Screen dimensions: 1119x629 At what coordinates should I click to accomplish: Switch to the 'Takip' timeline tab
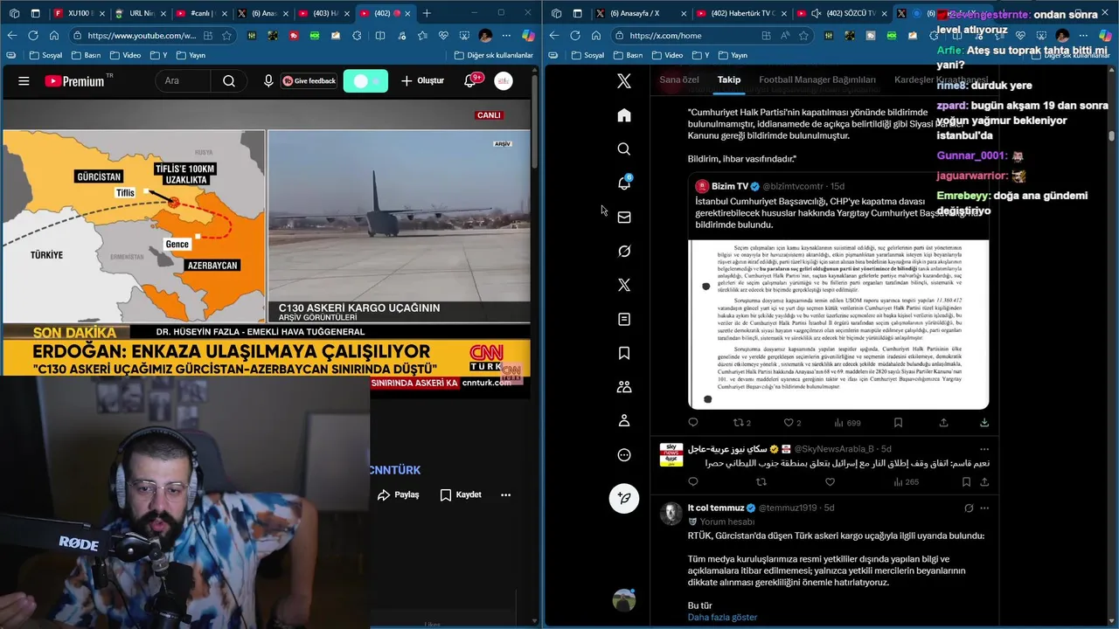(x=729, y=79)
